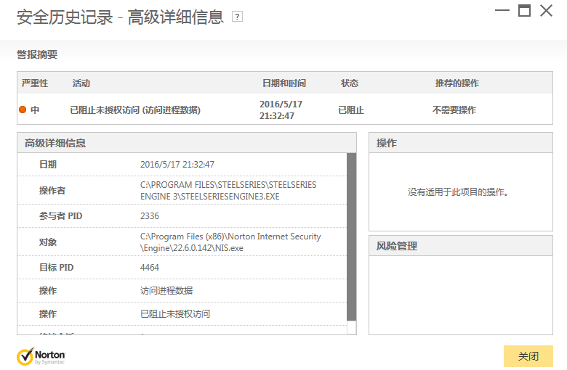The width and height of the screenshot is (567, 370).
Task: Click the summary date 2016/5/17 21:32:47
Action: click(281, 110)
